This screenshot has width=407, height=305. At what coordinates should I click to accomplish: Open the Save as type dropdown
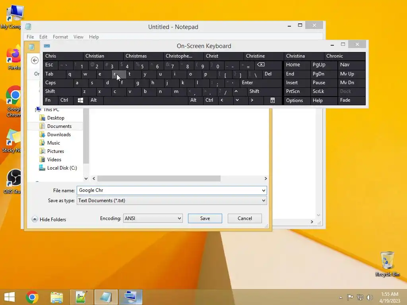pos(172,201)
